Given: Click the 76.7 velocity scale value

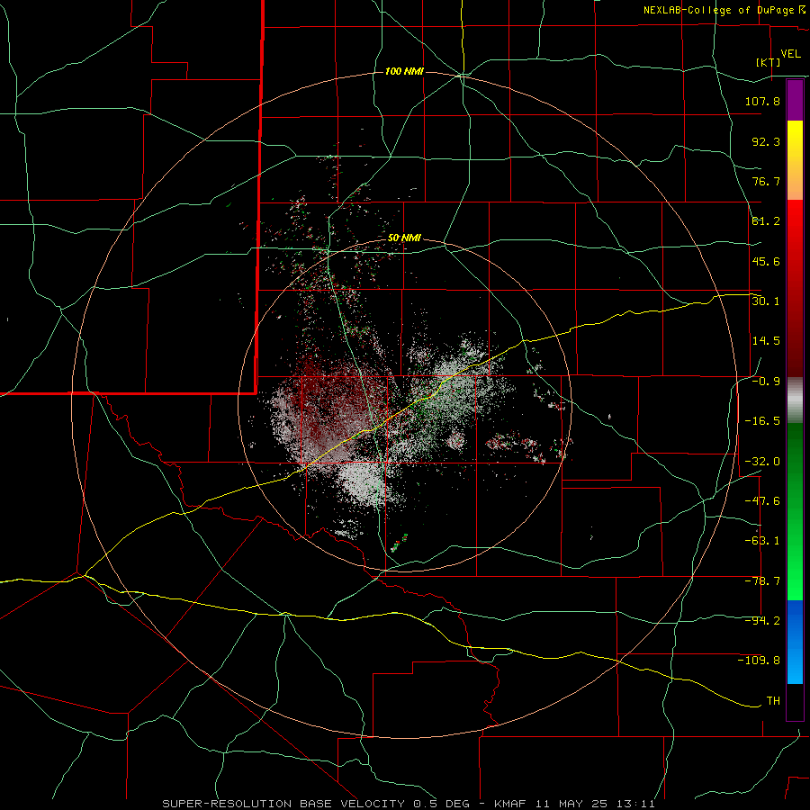Looking at the screenshot, I should [766, 181].
